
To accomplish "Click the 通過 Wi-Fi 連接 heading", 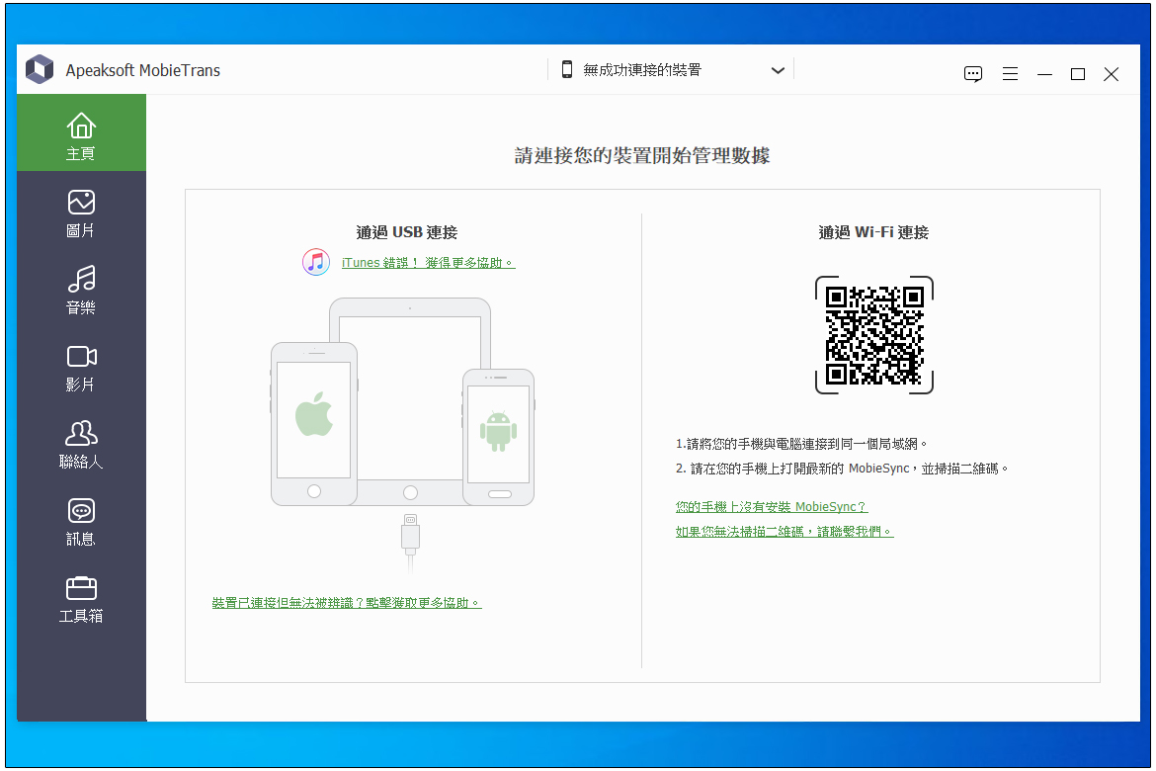I will pyautogui.click(x=873, y=232).
